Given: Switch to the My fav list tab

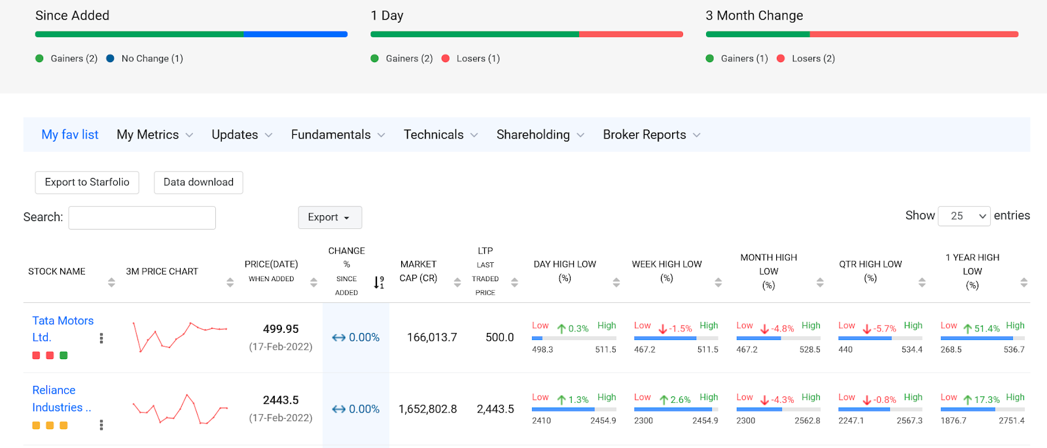Looking at the screenshot, I should (70, 135).
